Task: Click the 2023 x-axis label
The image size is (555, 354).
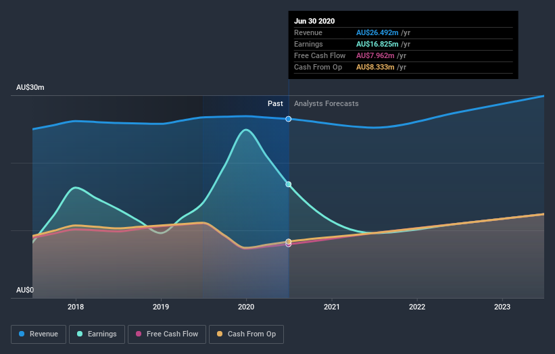Action: 502,307
